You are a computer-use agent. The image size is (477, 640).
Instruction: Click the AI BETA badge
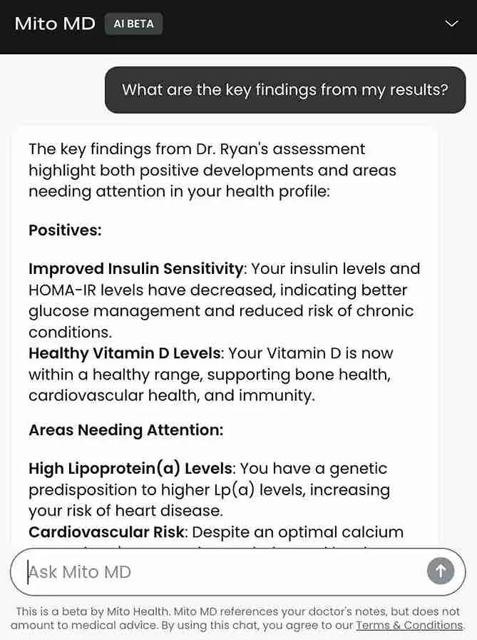coord(133,24)
